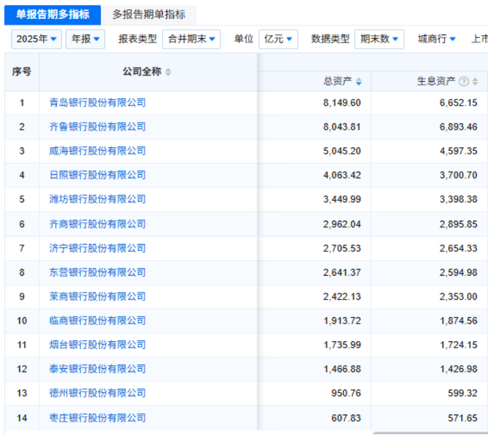Open the 年报 report period dropdown

85,39
